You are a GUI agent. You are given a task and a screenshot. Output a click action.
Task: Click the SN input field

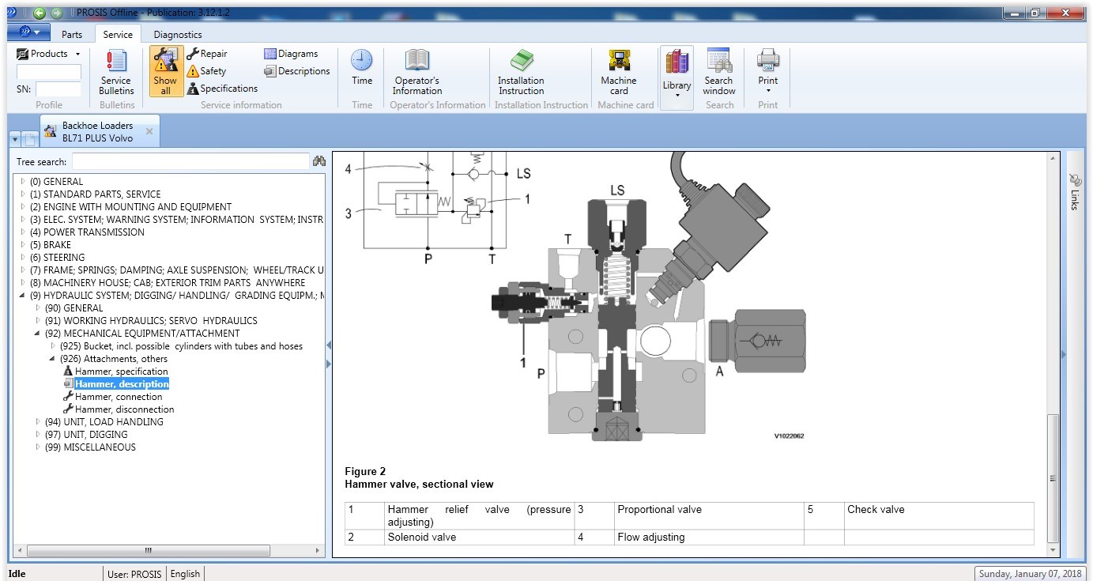coord(58,89)
